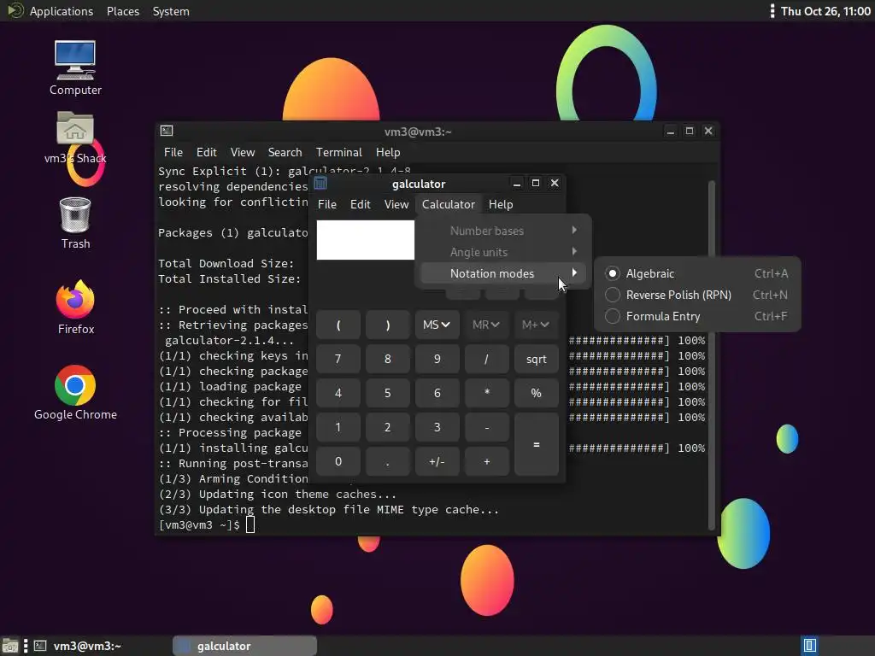Open the terminal's Search menu

[285, 152]
